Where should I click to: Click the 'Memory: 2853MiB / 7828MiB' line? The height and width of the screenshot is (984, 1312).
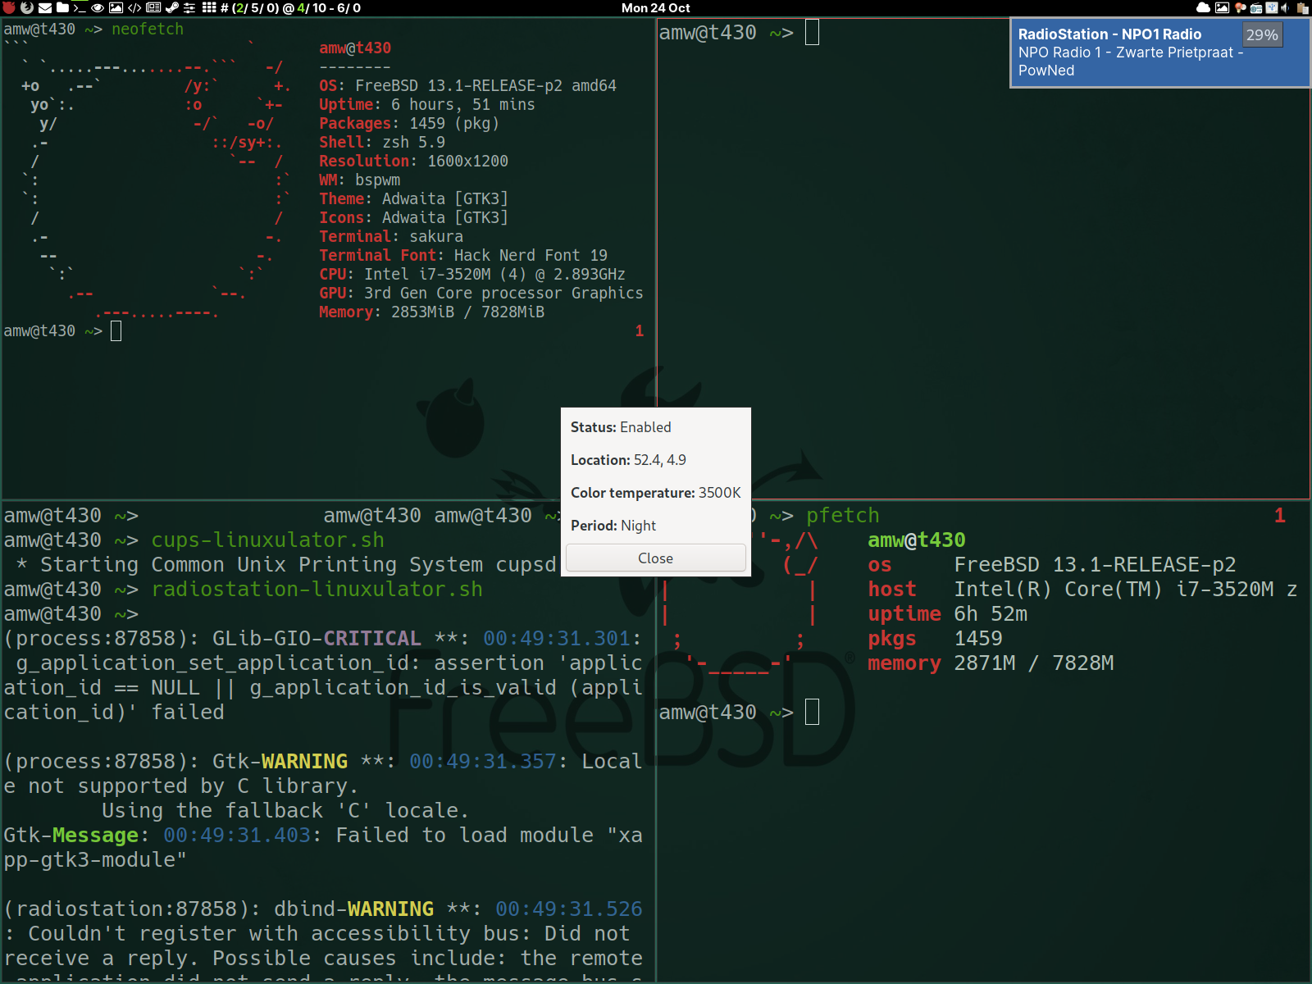point(431,312)
